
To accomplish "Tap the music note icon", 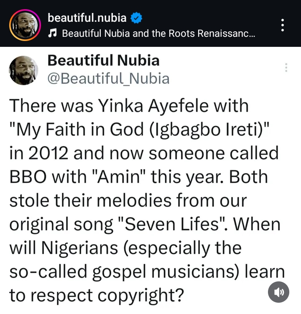I will (52, 33).
